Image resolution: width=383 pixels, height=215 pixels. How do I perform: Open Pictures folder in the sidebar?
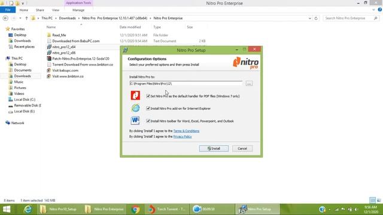coord(20,88)
